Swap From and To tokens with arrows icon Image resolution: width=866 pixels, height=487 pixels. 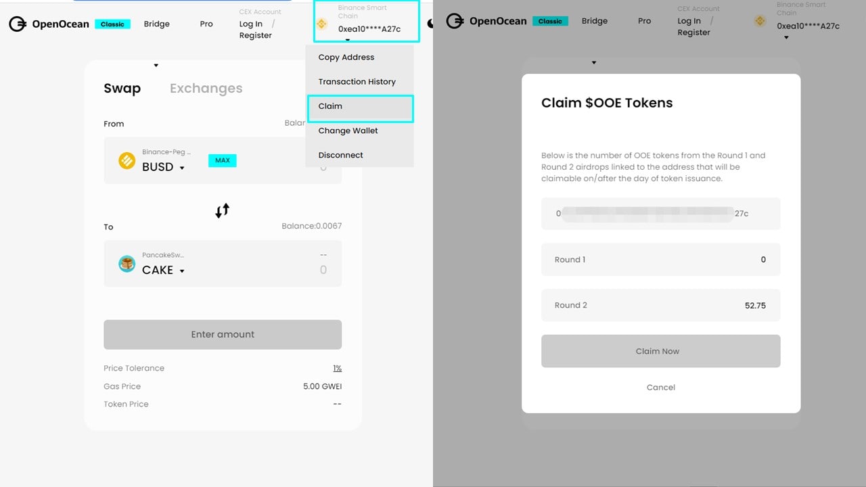pyautogui.click(x=223, y=210)
